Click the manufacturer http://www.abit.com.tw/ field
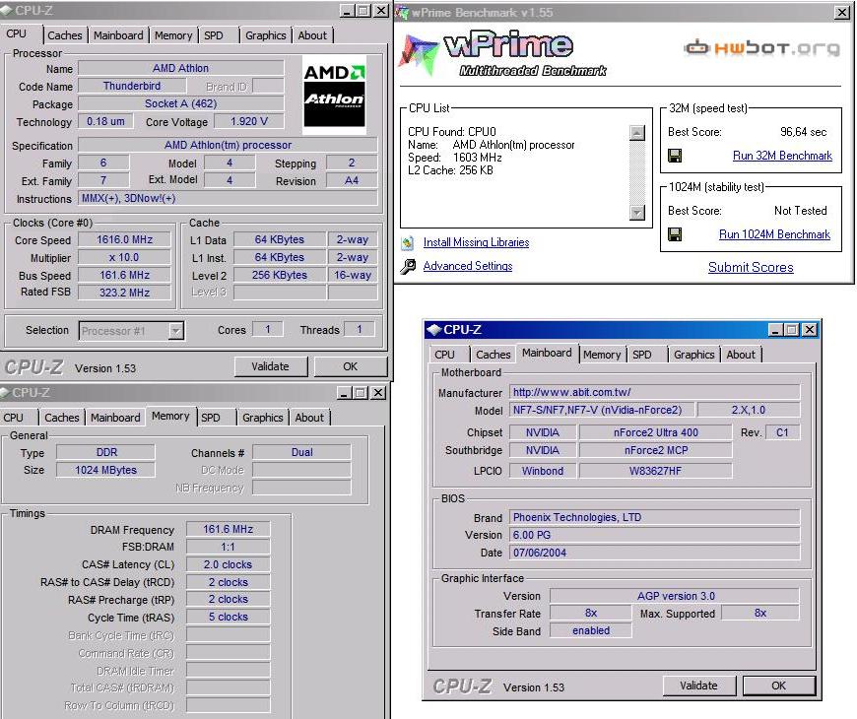 pos(655,392)
